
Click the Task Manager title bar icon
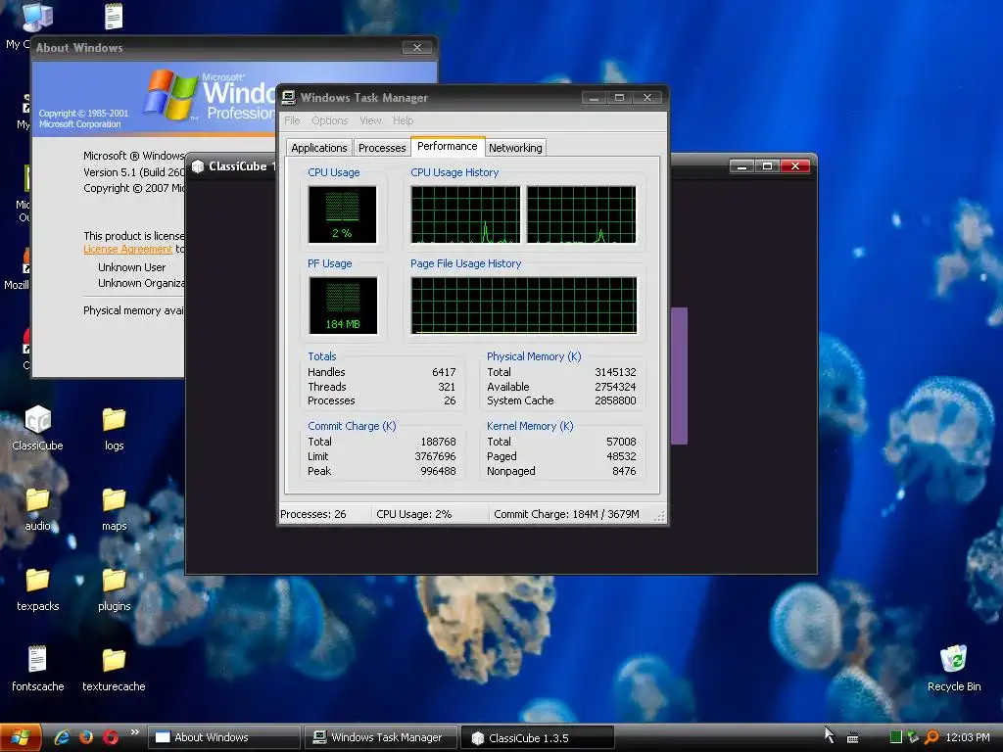pyautogui.click(x=289, y=97)
